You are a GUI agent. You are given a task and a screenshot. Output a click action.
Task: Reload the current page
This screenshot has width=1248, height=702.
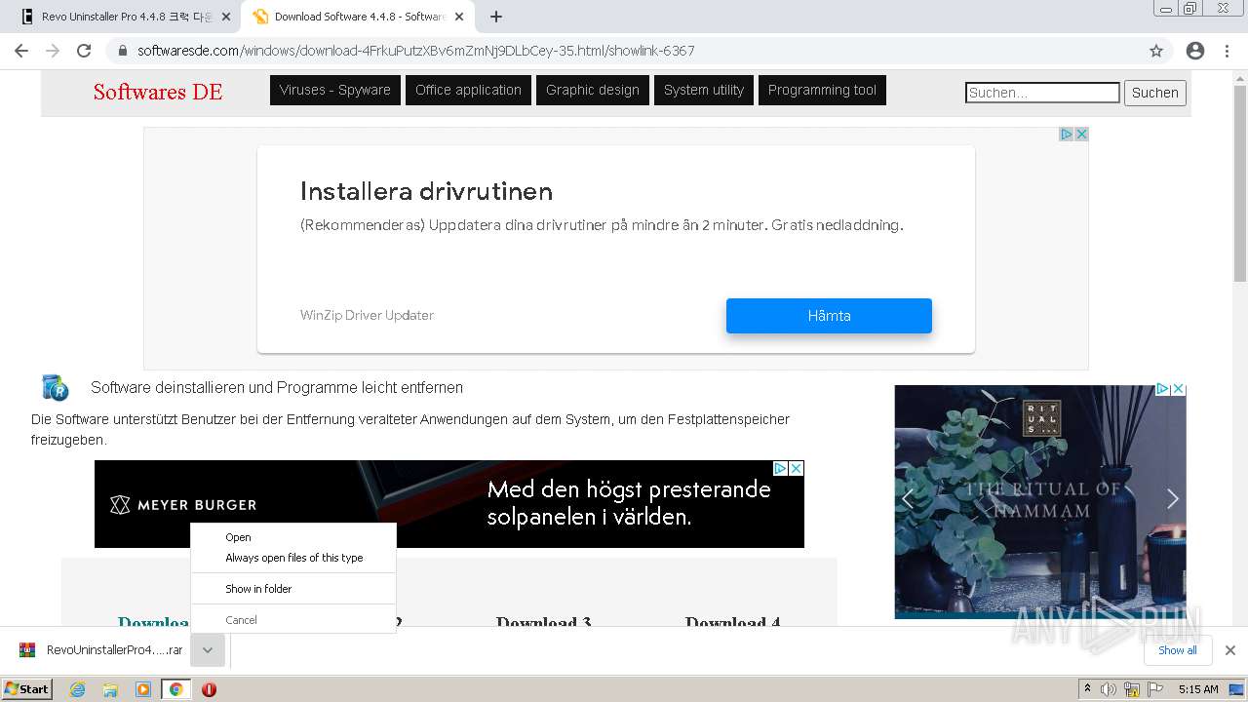(x=84, y=51)
